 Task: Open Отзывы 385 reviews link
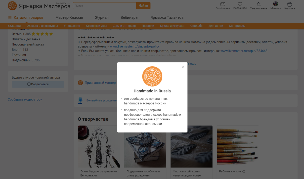[21, 34]
